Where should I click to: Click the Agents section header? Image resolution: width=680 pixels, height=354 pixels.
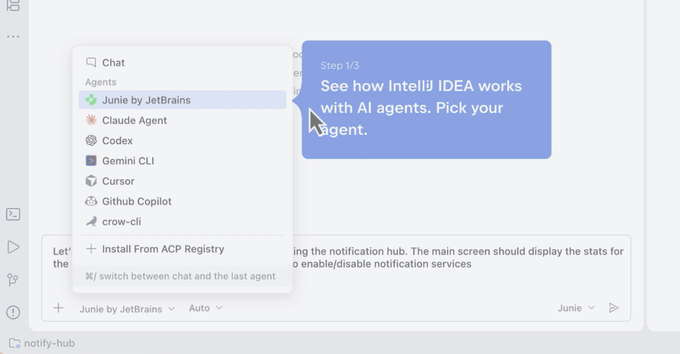pos(101,82)
